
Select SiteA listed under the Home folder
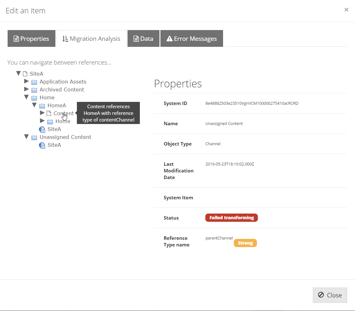click(x=54, y=129)
